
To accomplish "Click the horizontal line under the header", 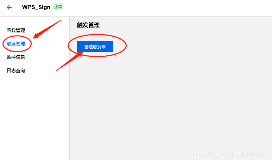I will (x=136, y=16).
